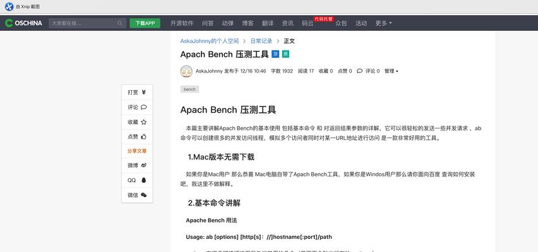Image resolution: width=538 pixels, height=252 pixels.
Task: Click the comment bubble icon near 评论 0
Action: 359,71
